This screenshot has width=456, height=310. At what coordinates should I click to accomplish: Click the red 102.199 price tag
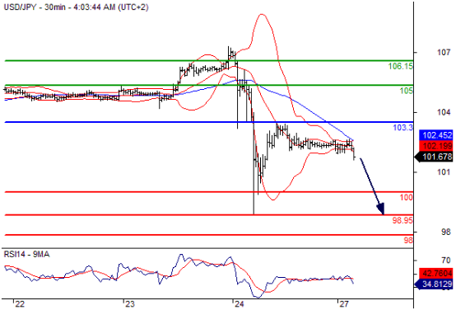pos(436,146)
